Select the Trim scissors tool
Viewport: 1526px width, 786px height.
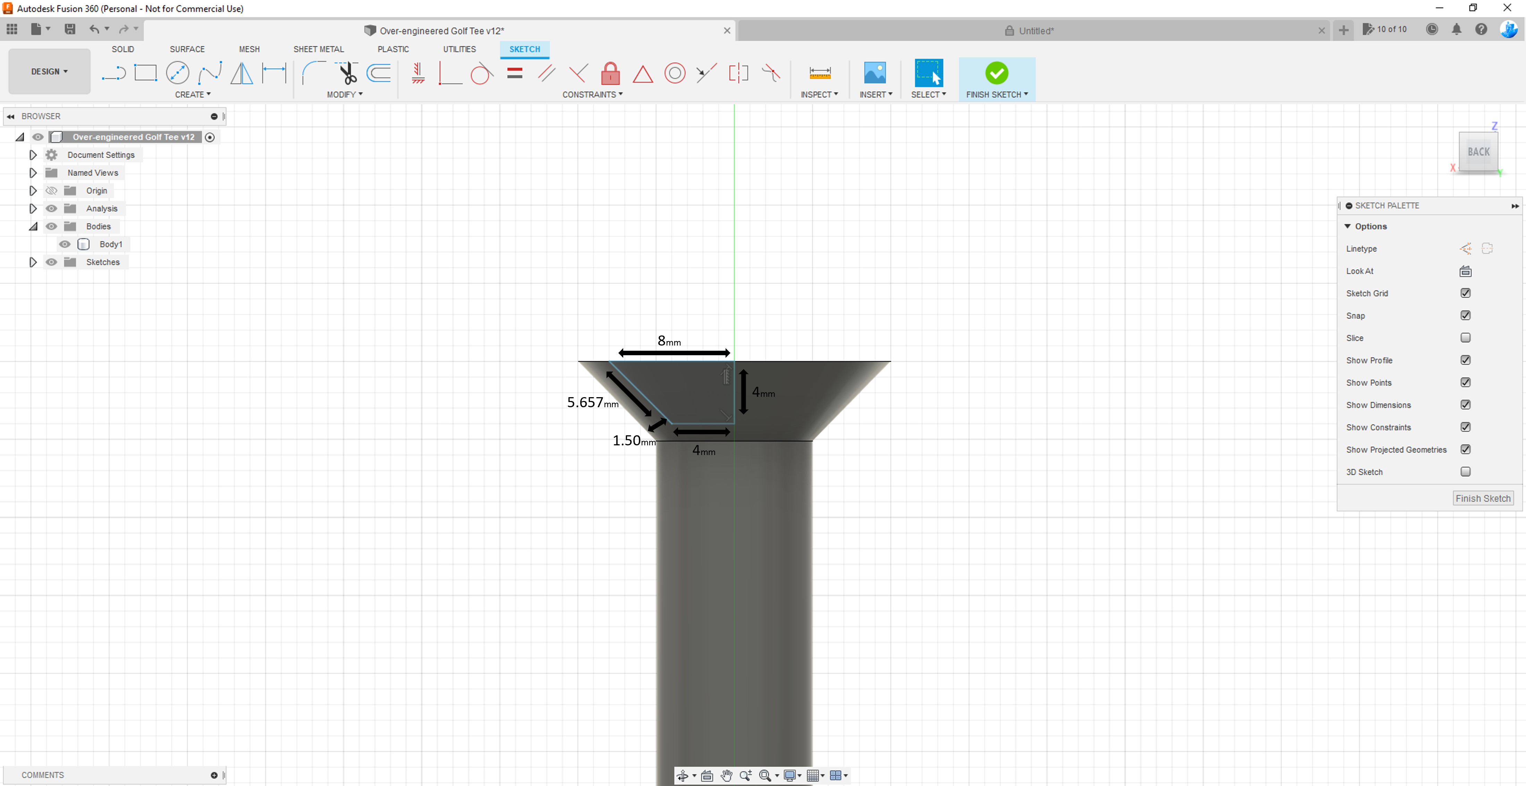(x=347, y=73)
